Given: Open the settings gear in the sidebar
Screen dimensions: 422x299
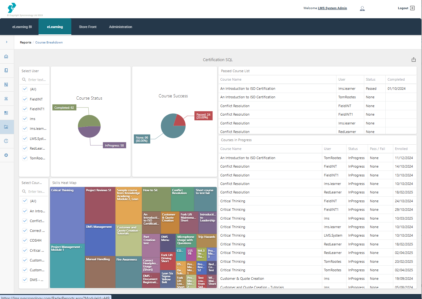Looking at the screenshot, I should click(x=6, y=155).
